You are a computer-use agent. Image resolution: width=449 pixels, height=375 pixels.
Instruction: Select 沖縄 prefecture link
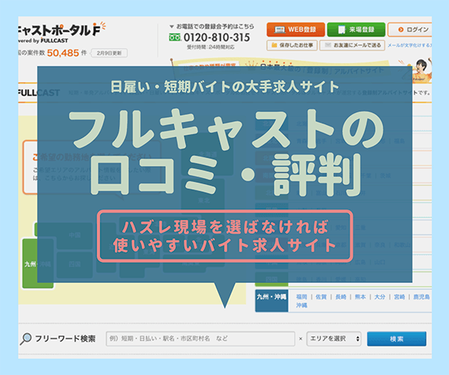pyautogui.click(x=302, y=306)
